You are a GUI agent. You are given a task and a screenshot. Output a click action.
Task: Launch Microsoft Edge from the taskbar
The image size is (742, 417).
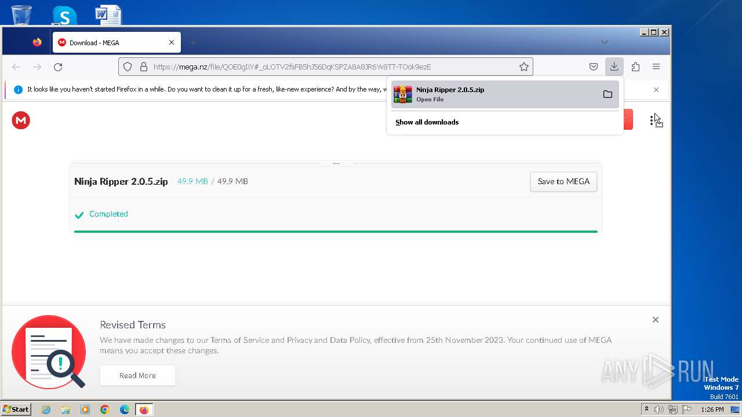[125, 409]
